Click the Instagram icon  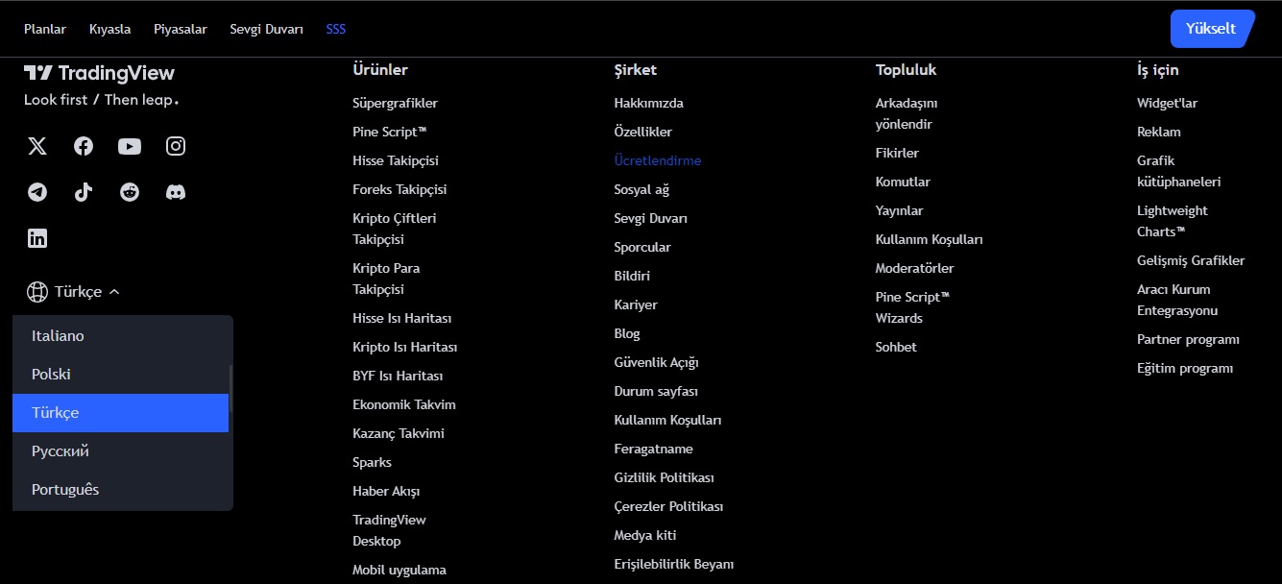pyautogui.click(x=176, y=146)
